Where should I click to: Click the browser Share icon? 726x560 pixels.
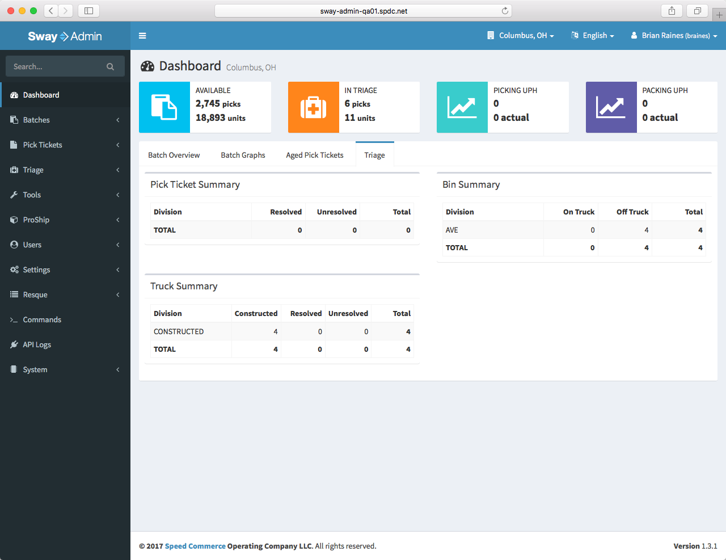(x=672, y=11)
